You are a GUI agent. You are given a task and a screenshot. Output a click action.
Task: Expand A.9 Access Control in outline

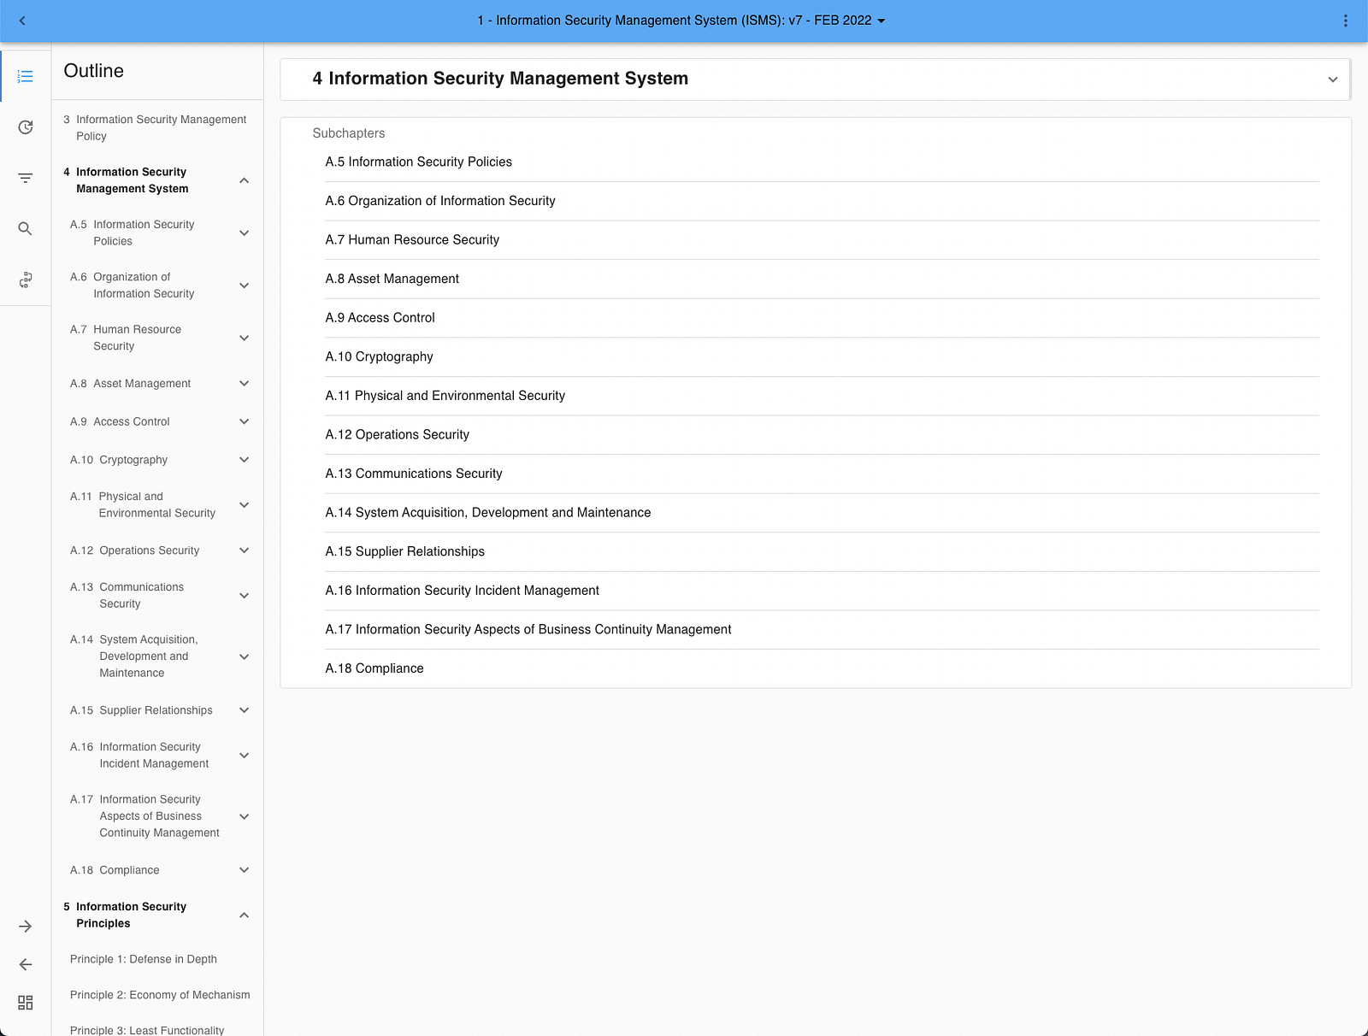pos(244,421)
